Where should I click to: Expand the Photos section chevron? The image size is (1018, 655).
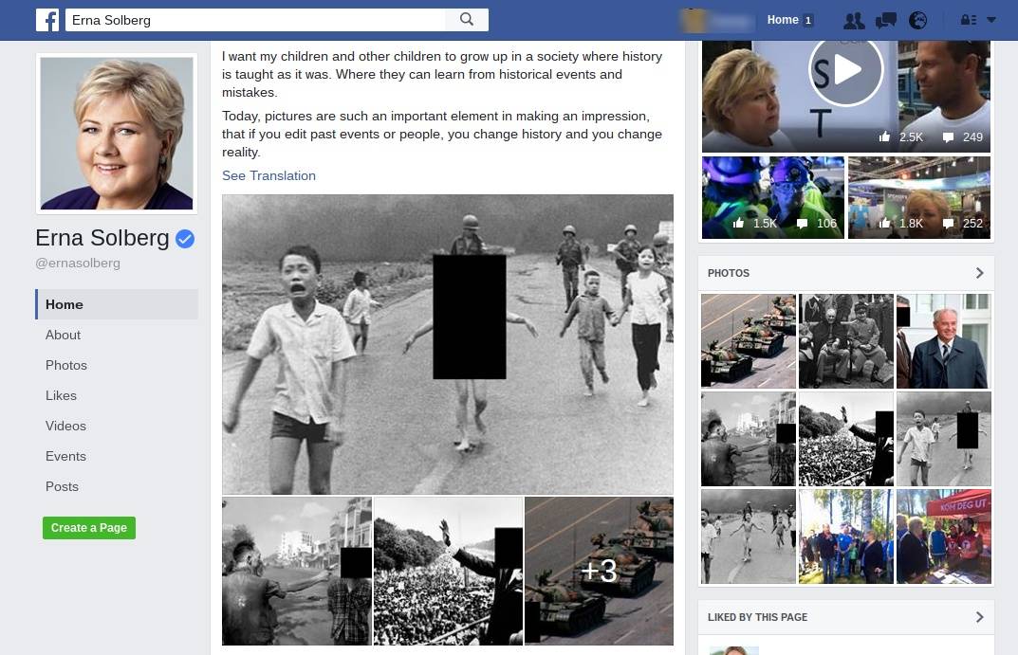[979, 273]
